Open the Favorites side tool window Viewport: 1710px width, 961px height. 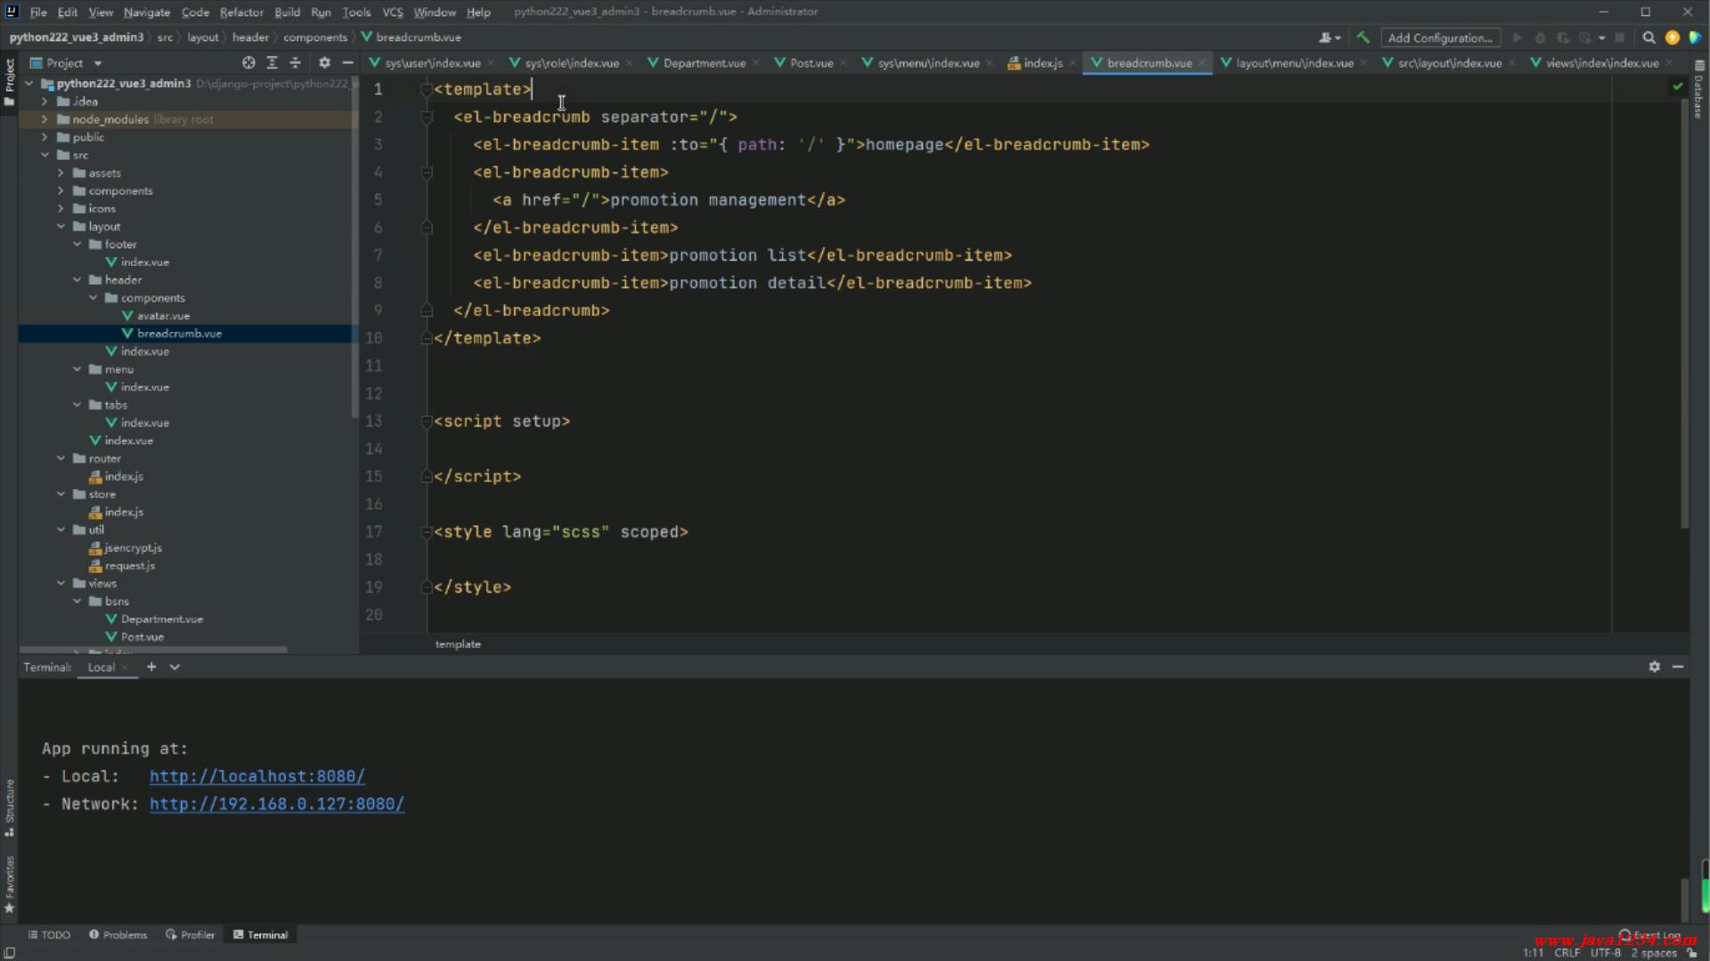(x=10, y=884)
